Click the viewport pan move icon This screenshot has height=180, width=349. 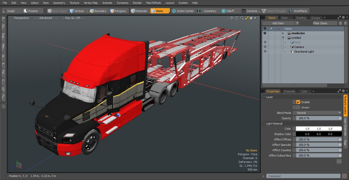tap(232, 18)
